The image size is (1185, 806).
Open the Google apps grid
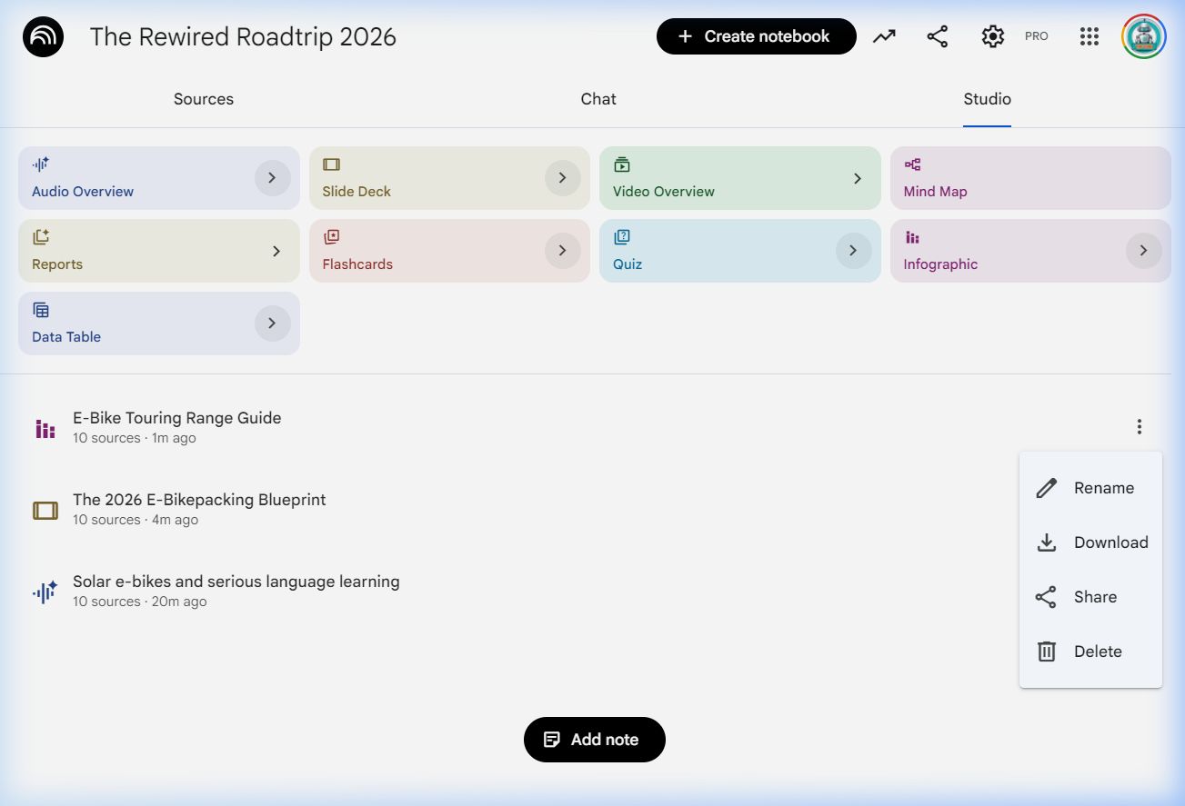pos(1090,36)
